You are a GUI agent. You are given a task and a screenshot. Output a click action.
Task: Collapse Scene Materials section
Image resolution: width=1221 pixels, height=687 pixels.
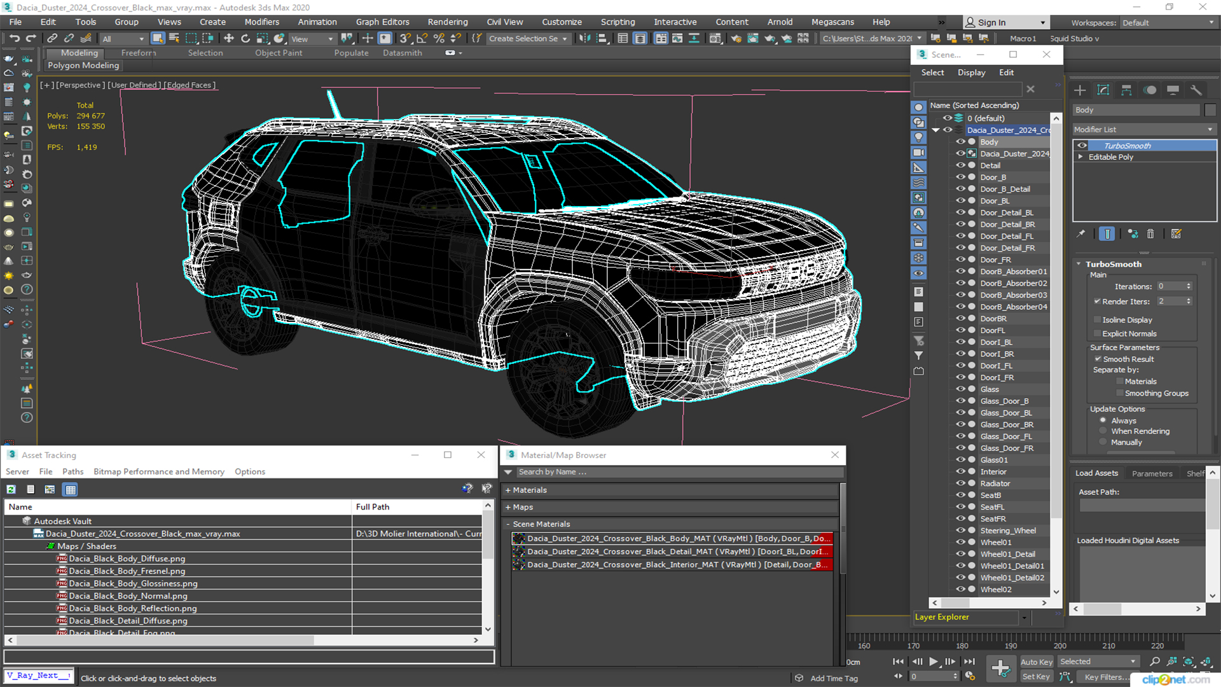[x=508, y=524]
